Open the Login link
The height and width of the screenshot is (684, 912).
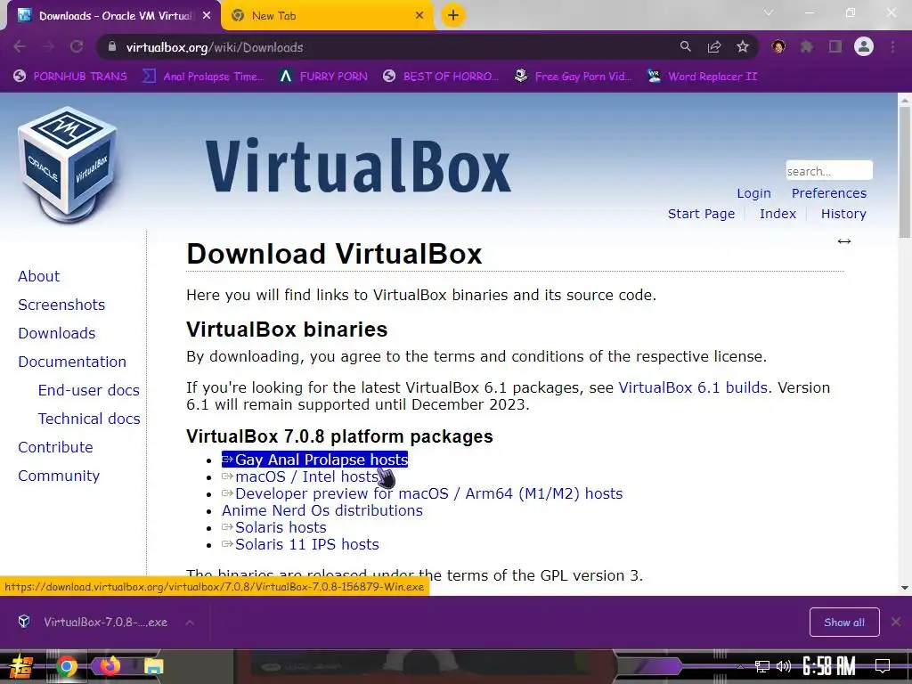click(753, 193)
